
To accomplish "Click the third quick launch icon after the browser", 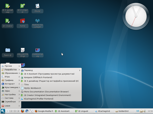I will point(31,111).
